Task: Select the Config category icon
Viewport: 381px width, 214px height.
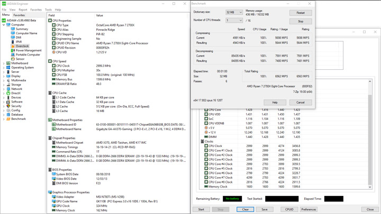Action: pos(8,110)
